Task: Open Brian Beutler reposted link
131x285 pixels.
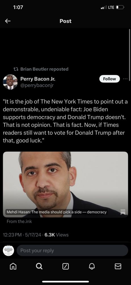Action: coord(44,69)
